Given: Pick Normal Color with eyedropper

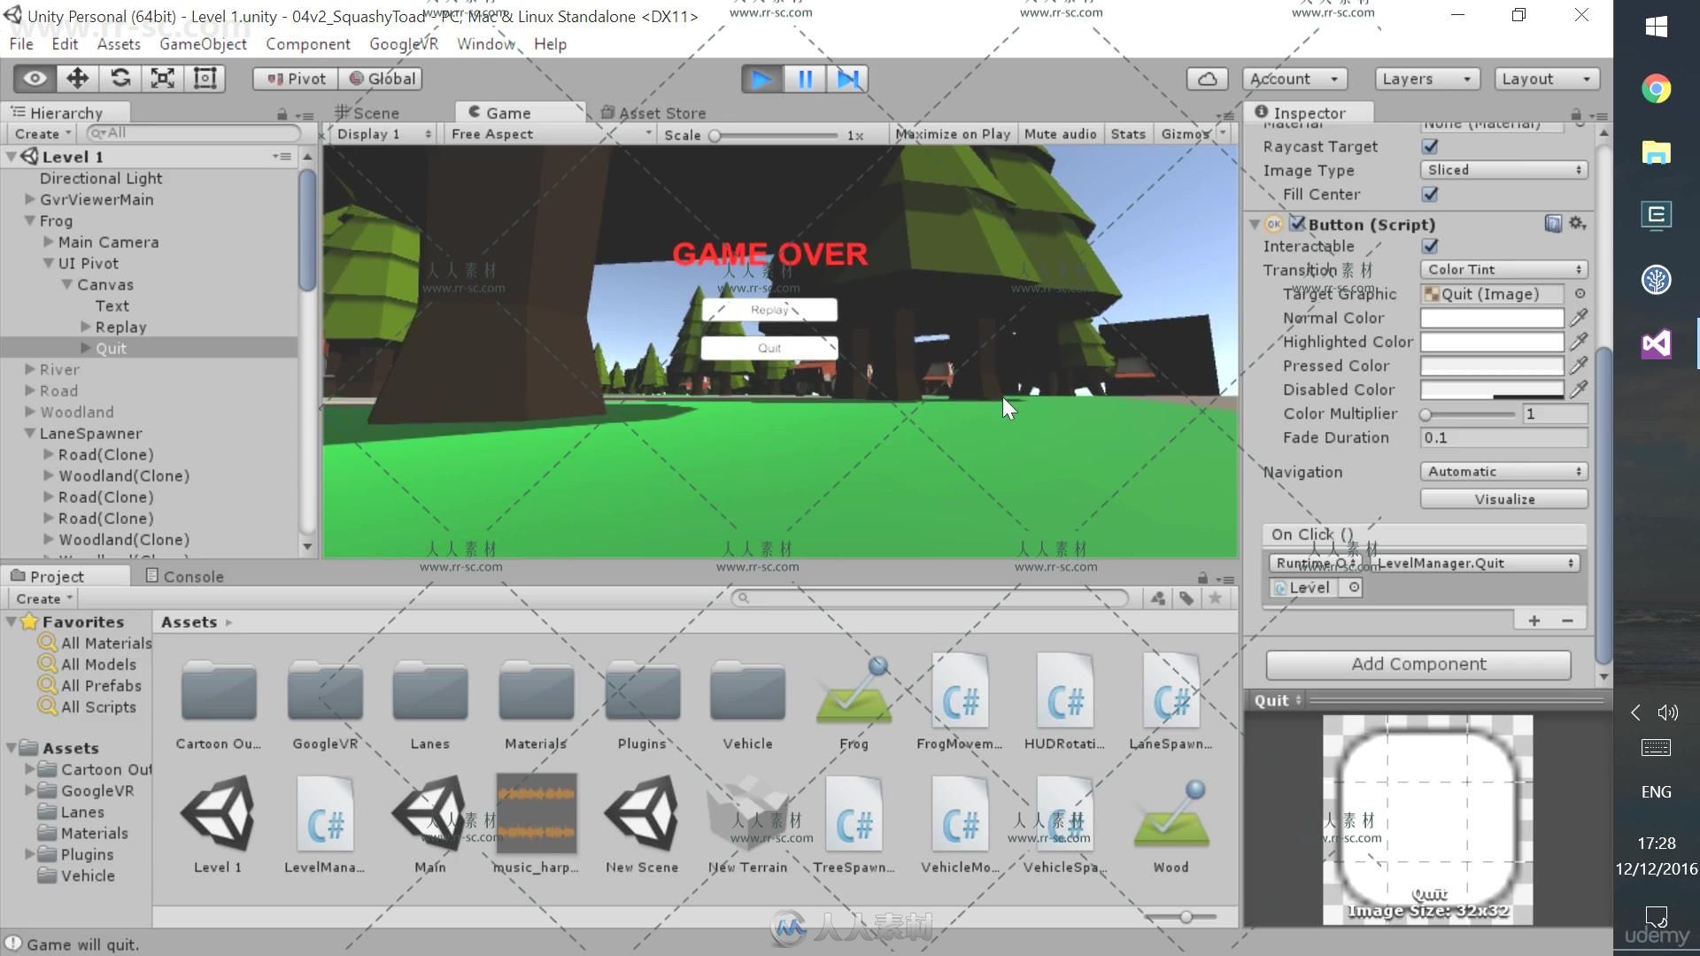Looking at the screenshot, I should (x=1578, y=318).
